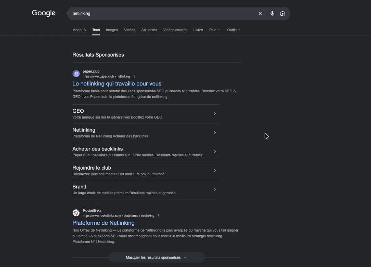Open the Livres tab
371x267 pixels.
[x=198, y=30]
